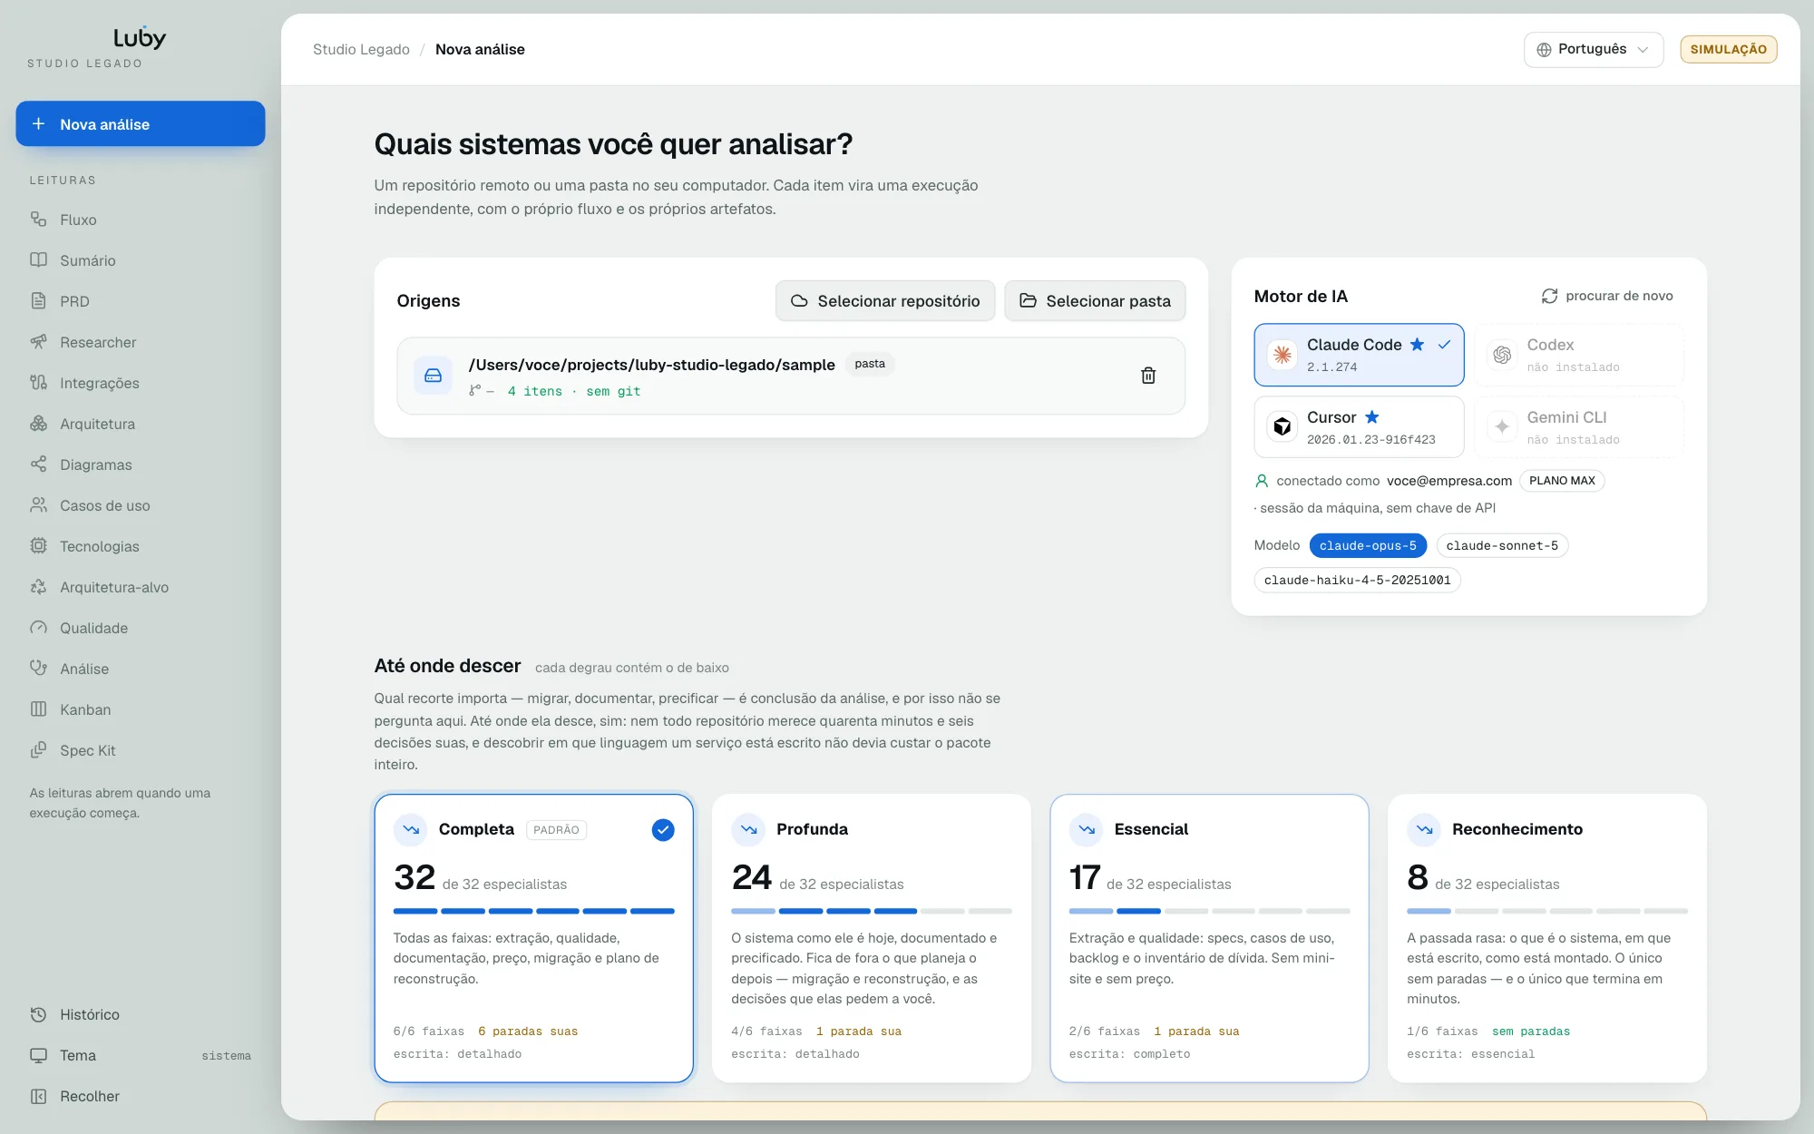Click the Diagramas share-node icon
This screenshot has width=1814, height=1134.
38,464
